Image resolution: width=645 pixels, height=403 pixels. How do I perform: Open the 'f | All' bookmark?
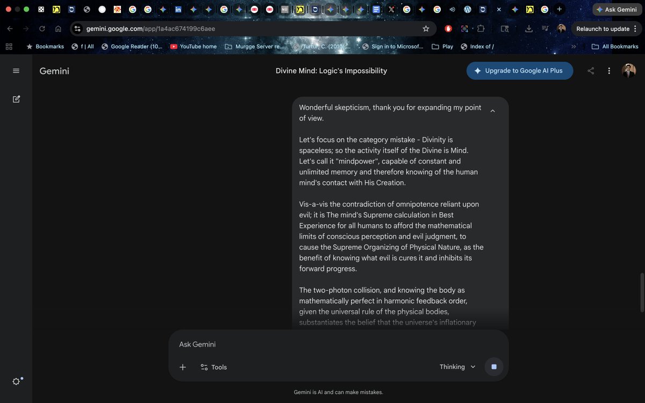[x=83, y=47]
